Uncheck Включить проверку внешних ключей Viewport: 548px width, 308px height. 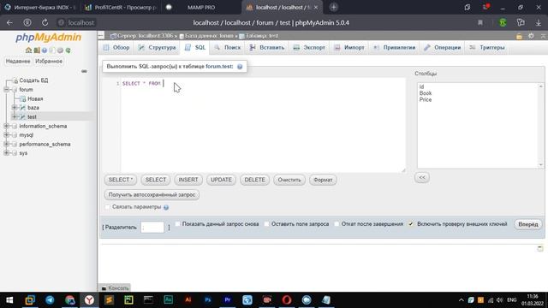(x=411, y=224)
